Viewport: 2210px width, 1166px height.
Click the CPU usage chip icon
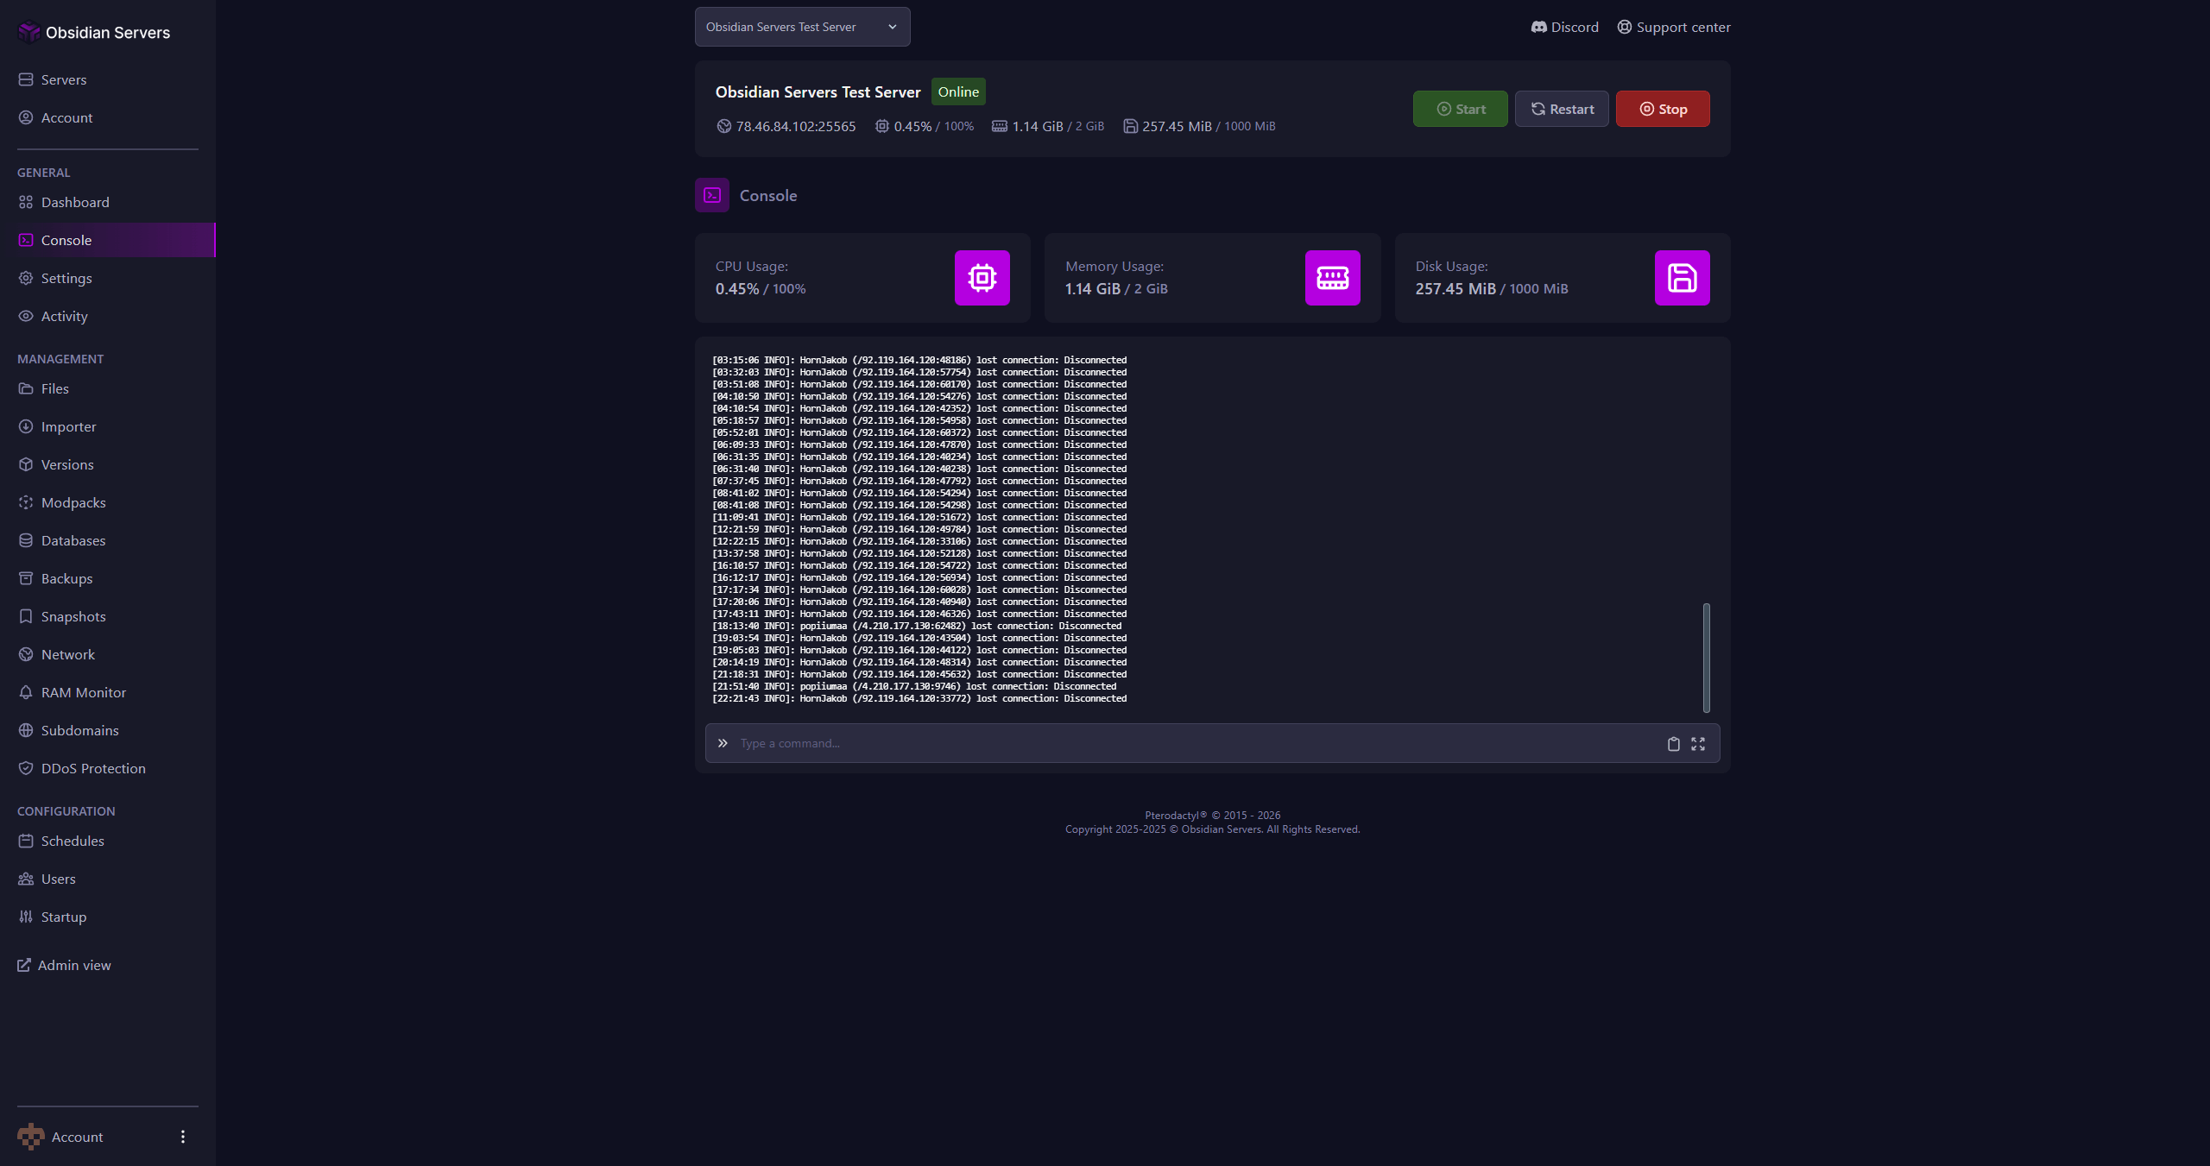982,278
